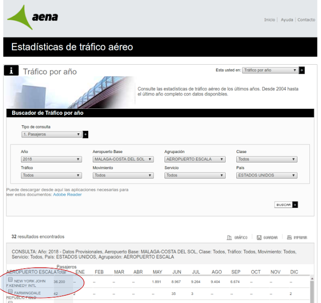The width and height of the screenshot is (321, 303).
Task: Click the JFK May value 1.891
Action: 156,282
